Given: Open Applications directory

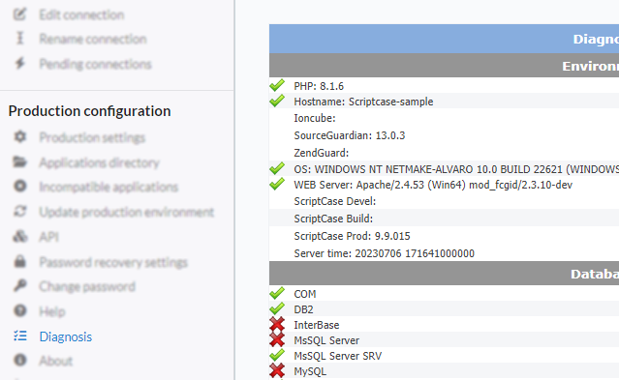Looking at the screenshot, I should pos(99,162).
